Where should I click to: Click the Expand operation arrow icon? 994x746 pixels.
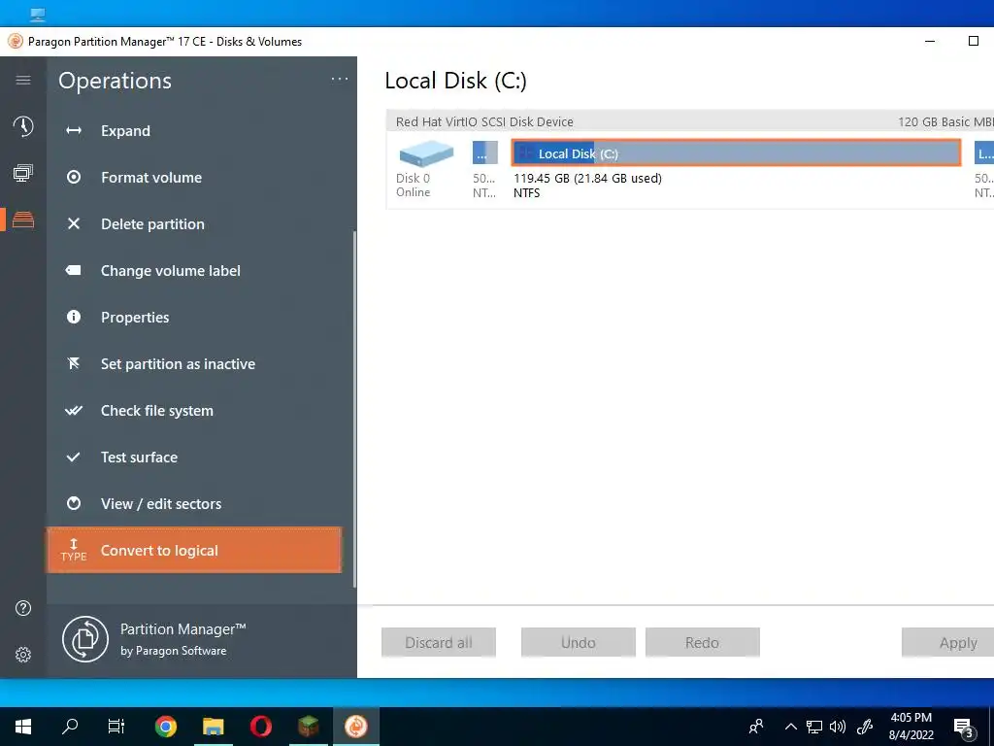pyautogui.click(x=74, y=131)
